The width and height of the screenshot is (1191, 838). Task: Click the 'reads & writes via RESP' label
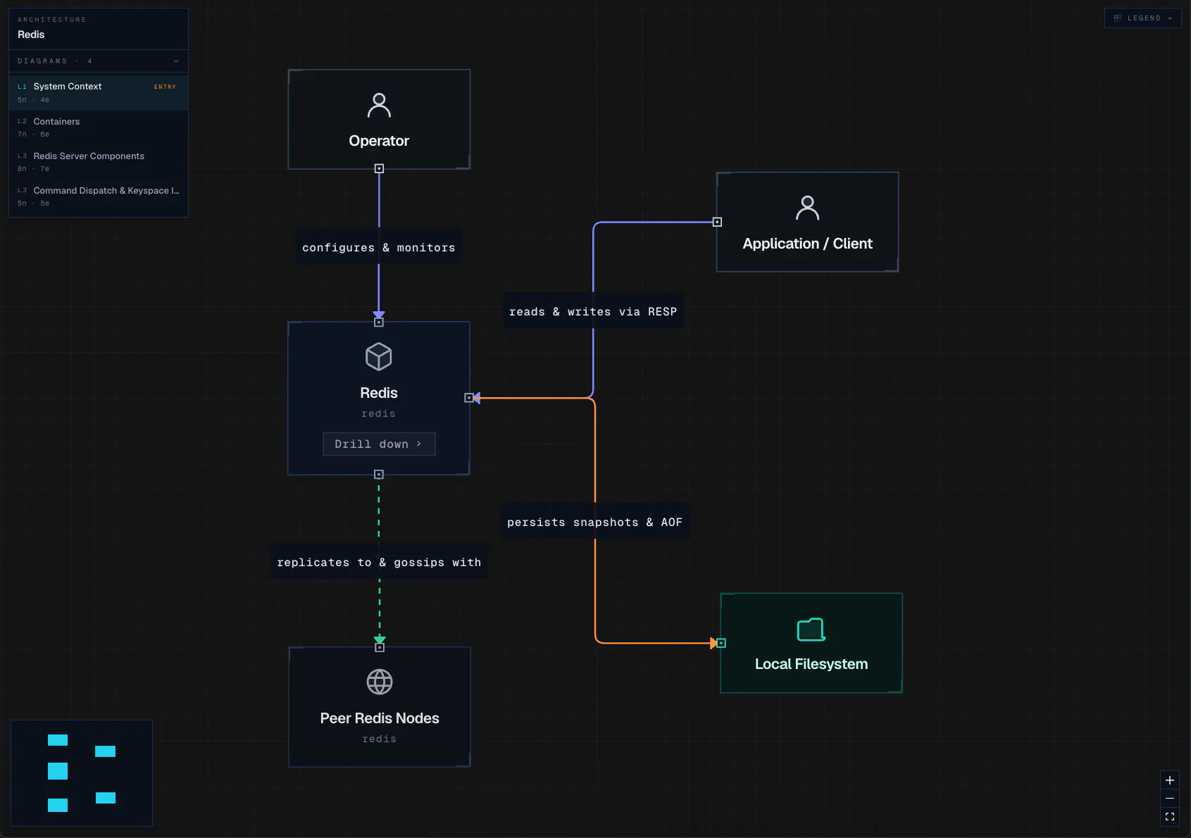pyautogui.click(x=593, y=312)
